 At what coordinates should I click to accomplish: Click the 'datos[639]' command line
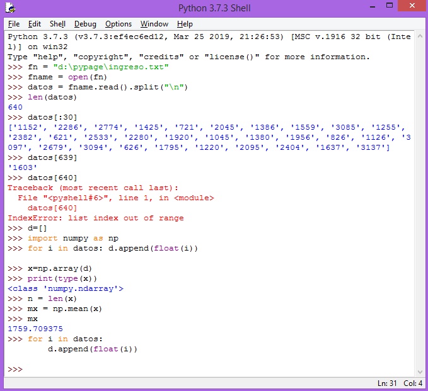point(52,157)
